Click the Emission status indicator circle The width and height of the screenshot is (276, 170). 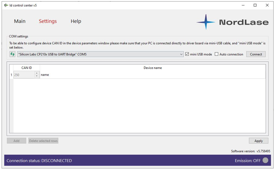pos(265,160)
